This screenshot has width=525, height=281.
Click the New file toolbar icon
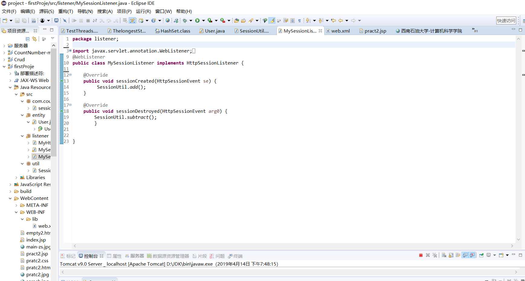pos(5,21)
